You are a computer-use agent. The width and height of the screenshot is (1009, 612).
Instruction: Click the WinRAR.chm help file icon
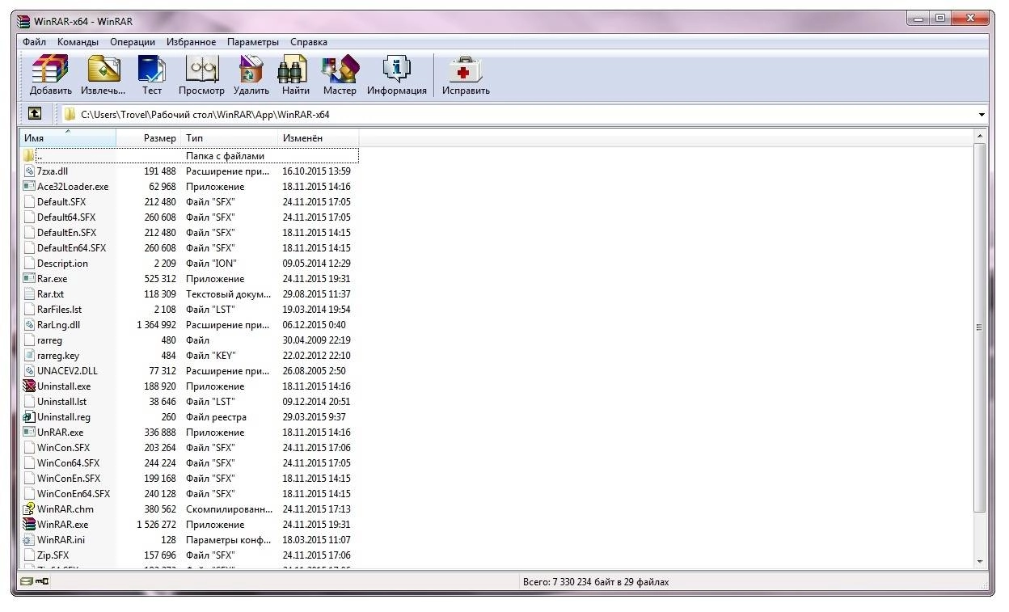pyautogui.click(x=30, y=509)
